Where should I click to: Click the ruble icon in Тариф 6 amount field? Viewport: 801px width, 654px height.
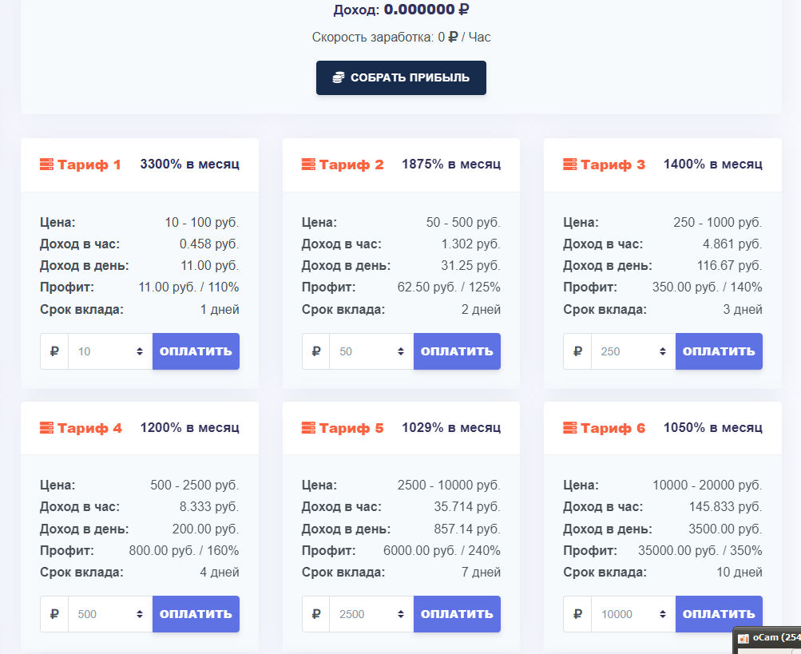point(577,613)
